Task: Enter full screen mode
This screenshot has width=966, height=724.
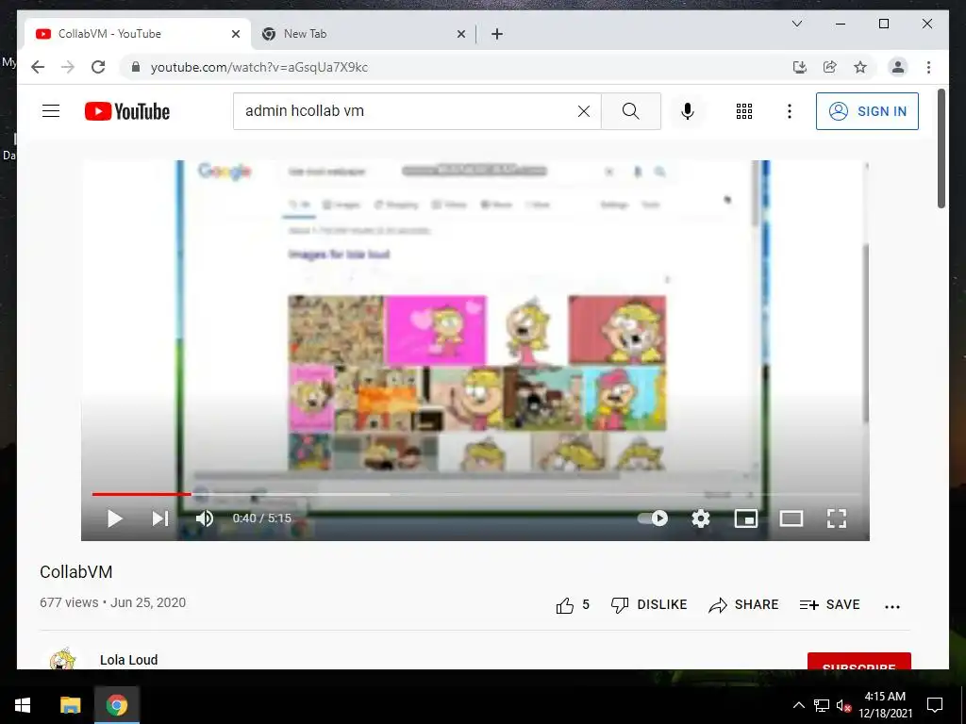Action: coord(836,518)
